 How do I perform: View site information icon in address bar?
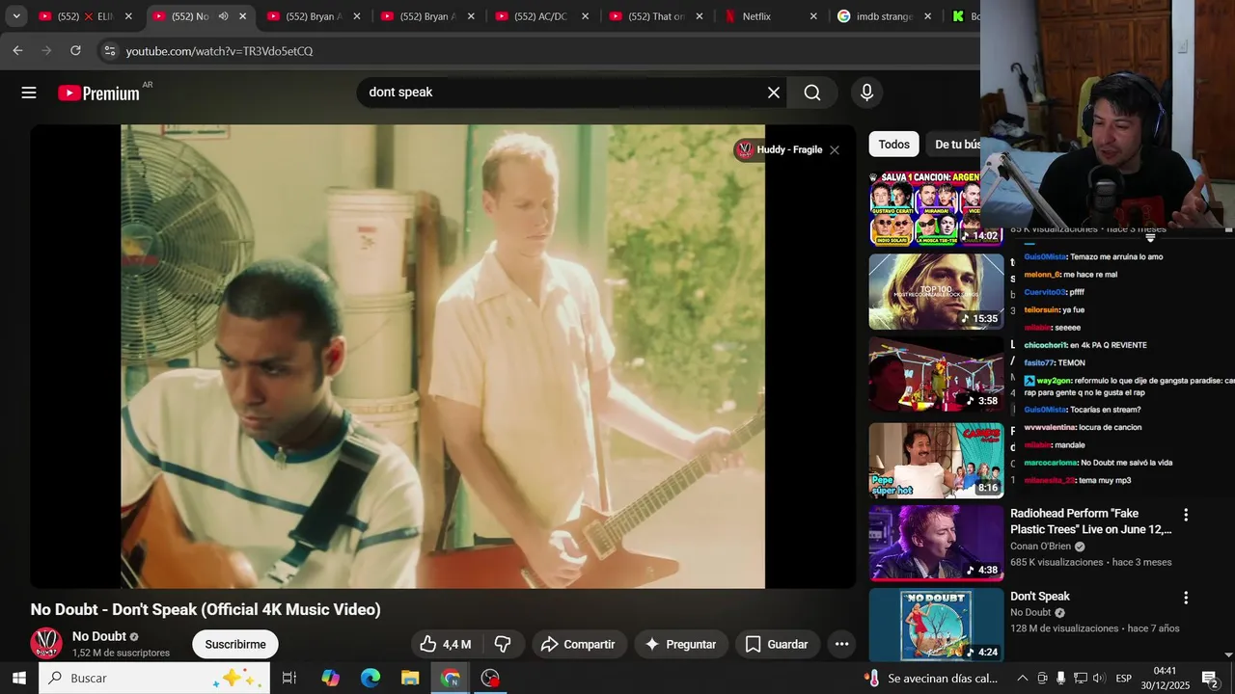(109, 51)
